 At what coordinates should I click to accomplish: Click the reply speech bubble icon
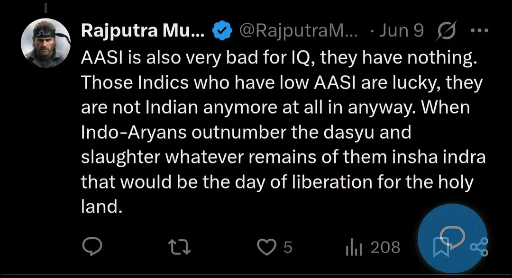[x=92, y=247]
